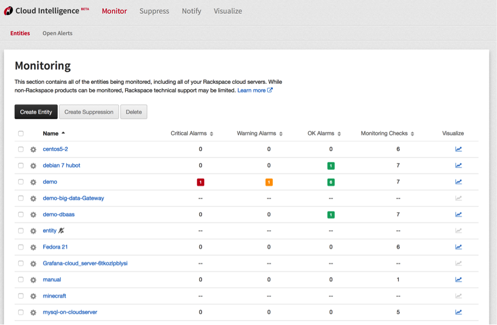The height and width of the screenshot is (325, 497).
Task: Open gear settings for Fedora 21
Action: (x=33, y=247)
